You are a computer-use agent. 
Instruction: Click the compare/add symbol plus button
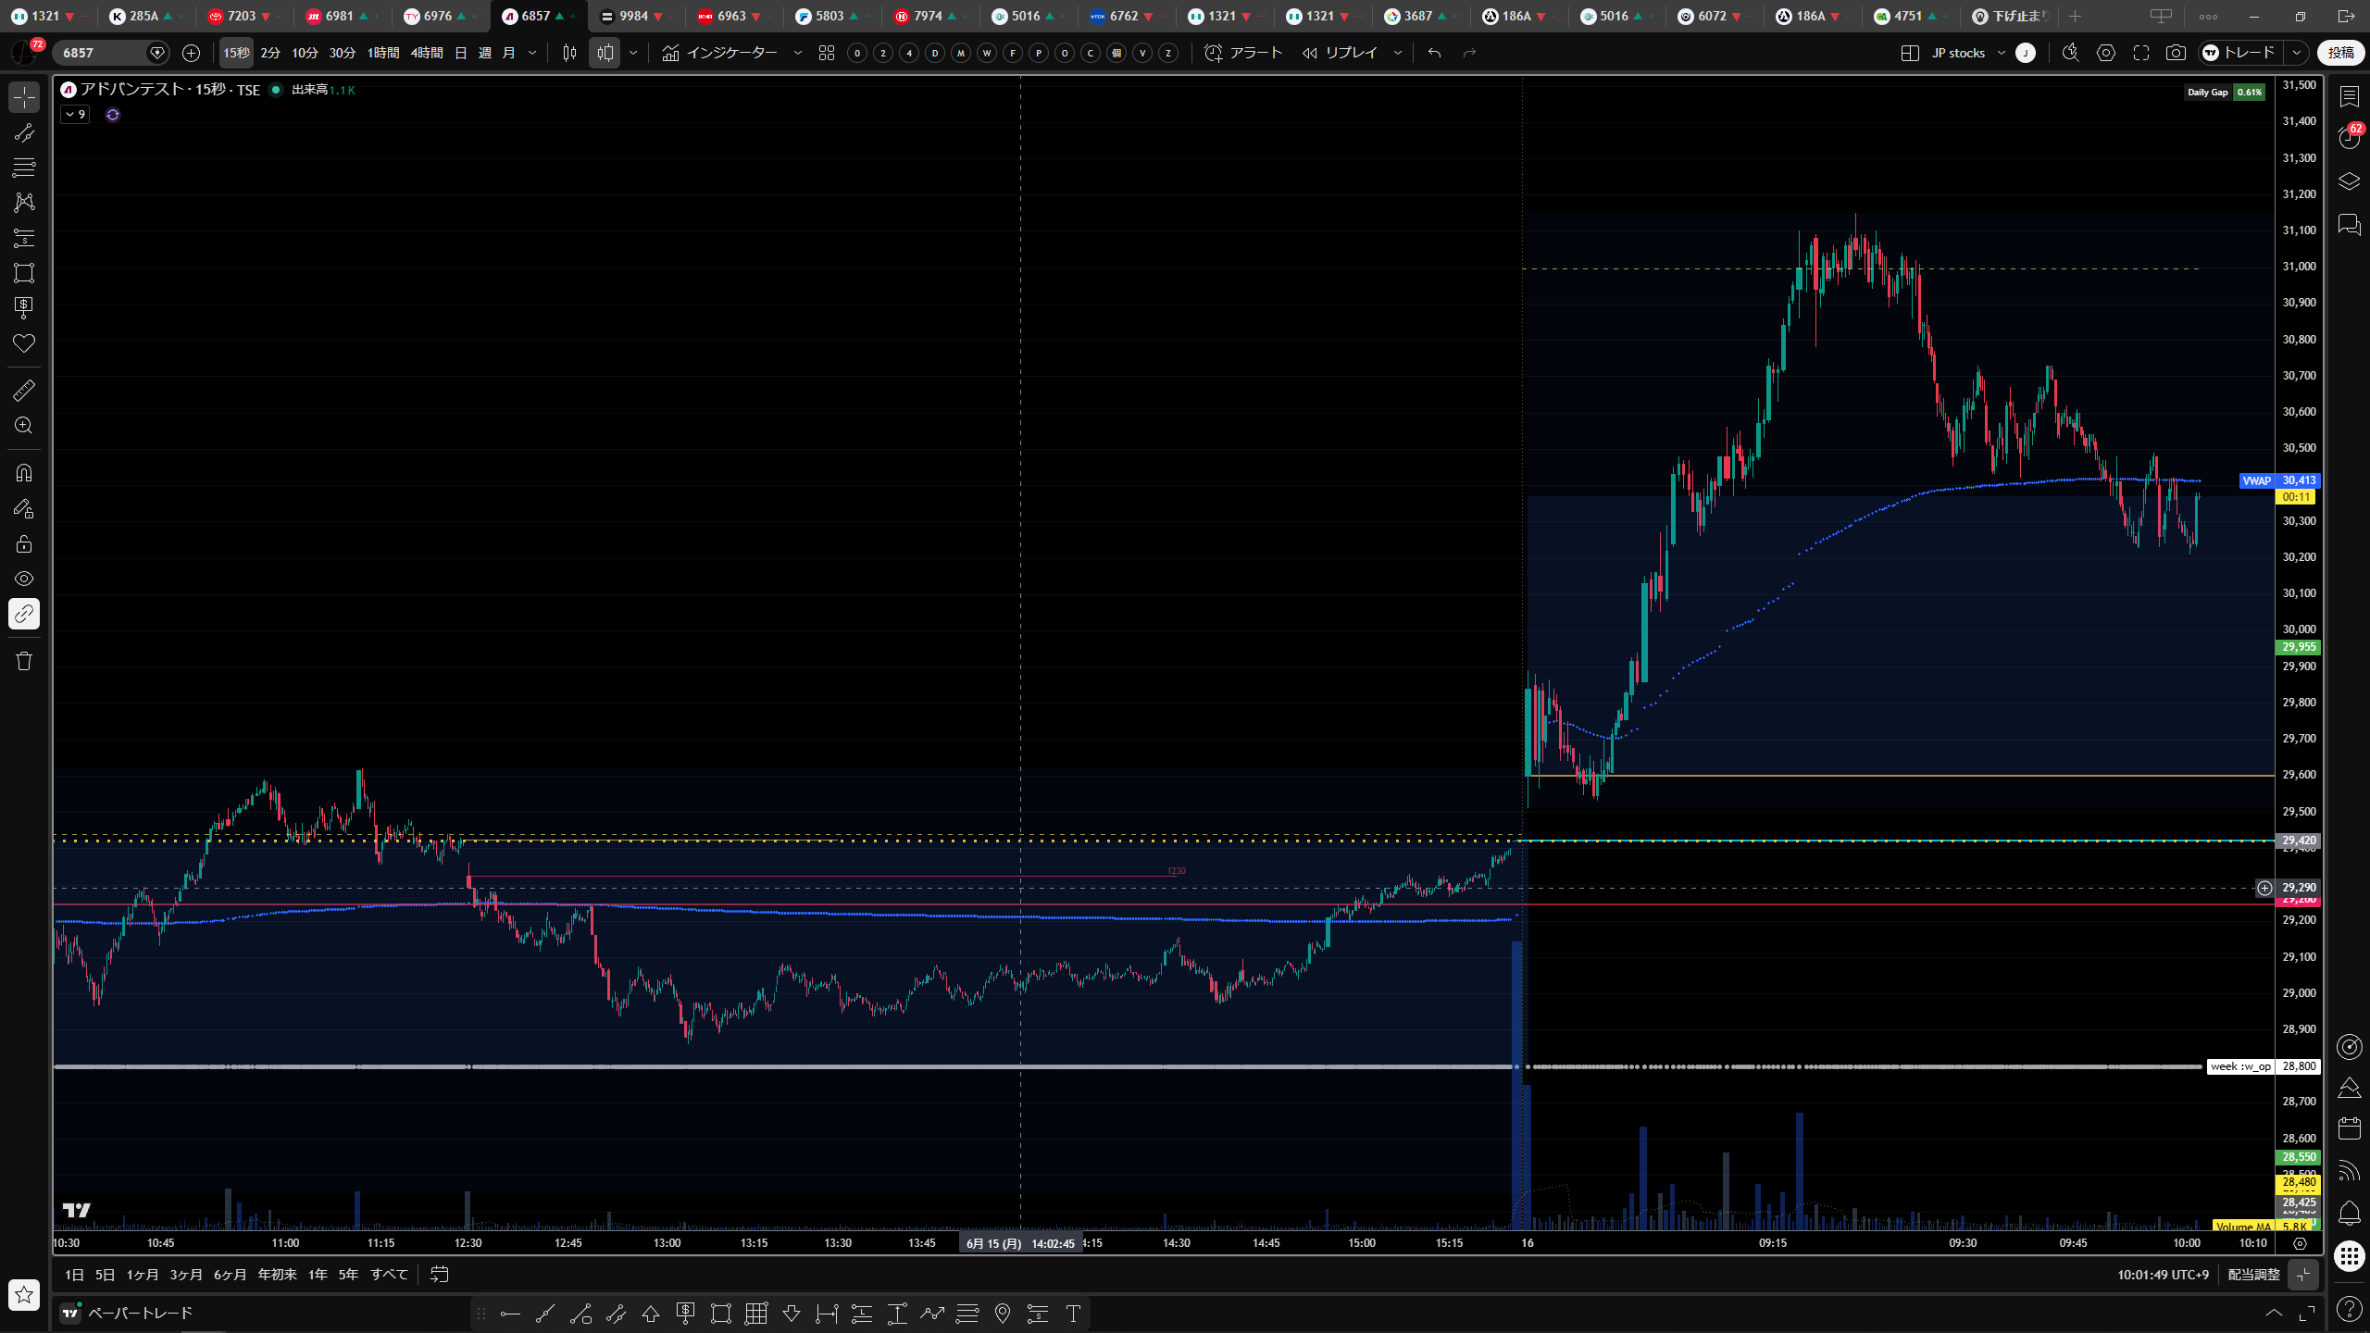pyautogui.click(x=192, y=53)
